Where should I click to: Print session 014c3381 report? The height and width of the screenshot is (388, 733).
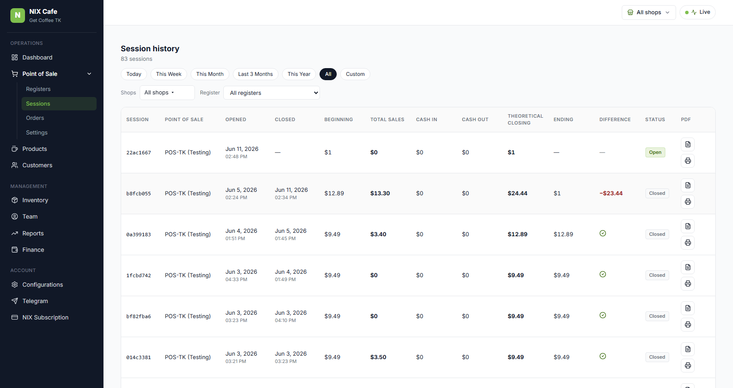[688, 366]
